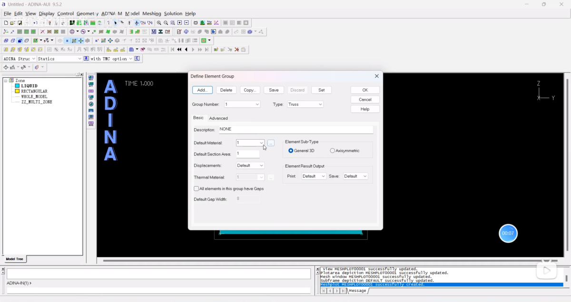Click the blue 'C' icon after TMC option
The height and width of the screenshot is (302, 571).
137,58
